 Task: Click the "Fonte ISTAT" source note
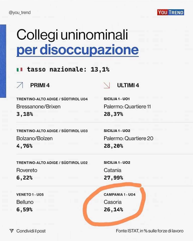pos(150,231)
